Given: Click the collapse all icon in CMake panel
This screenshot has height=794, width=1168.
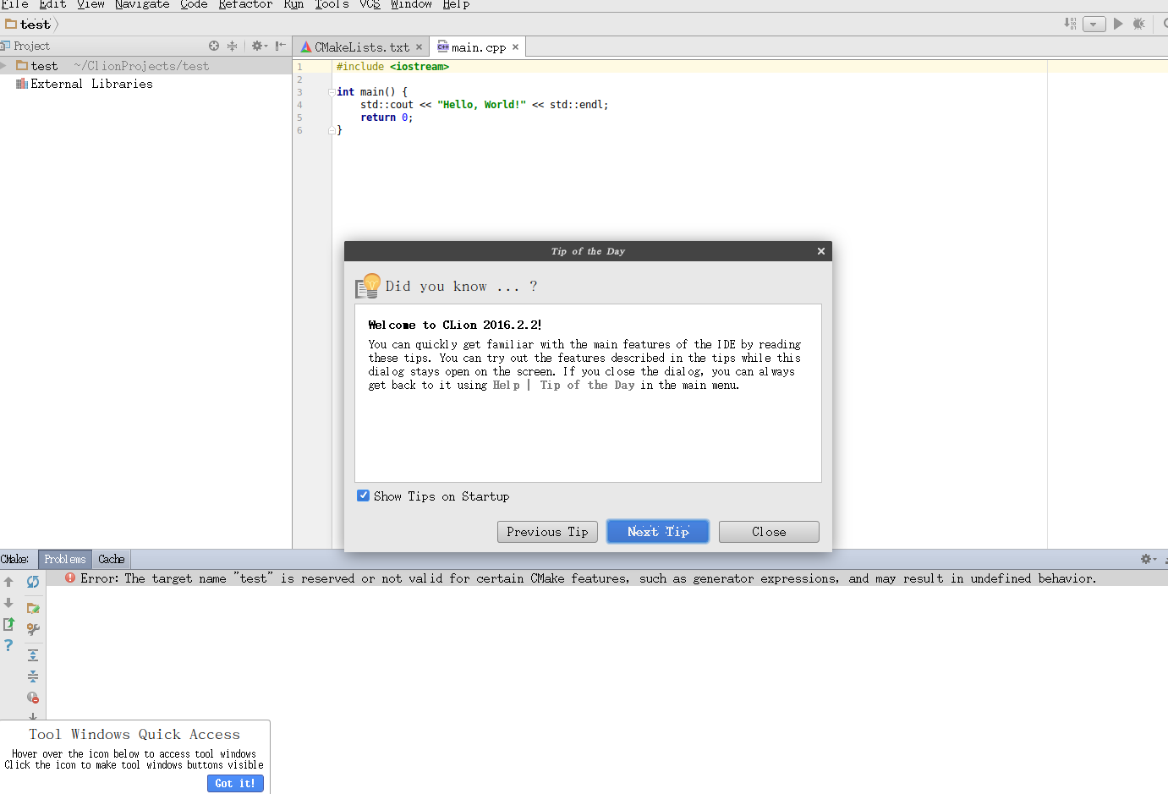Looking at the screenshot, I should pyautogui.click(x=33, y=676).
